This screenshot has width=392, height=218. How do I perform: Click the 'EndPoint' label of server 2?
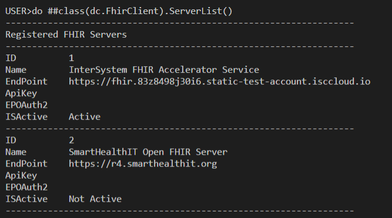(x=26, y=163)
